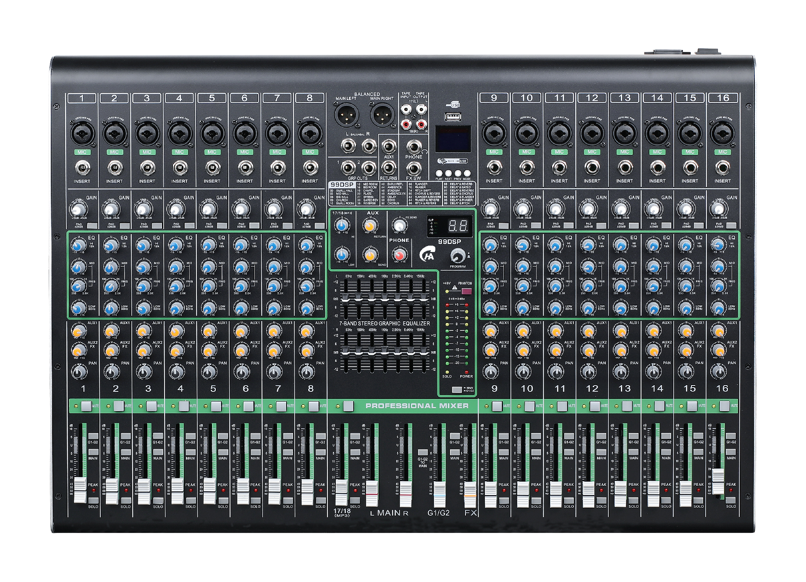Click the FX master fader cap

470,494
